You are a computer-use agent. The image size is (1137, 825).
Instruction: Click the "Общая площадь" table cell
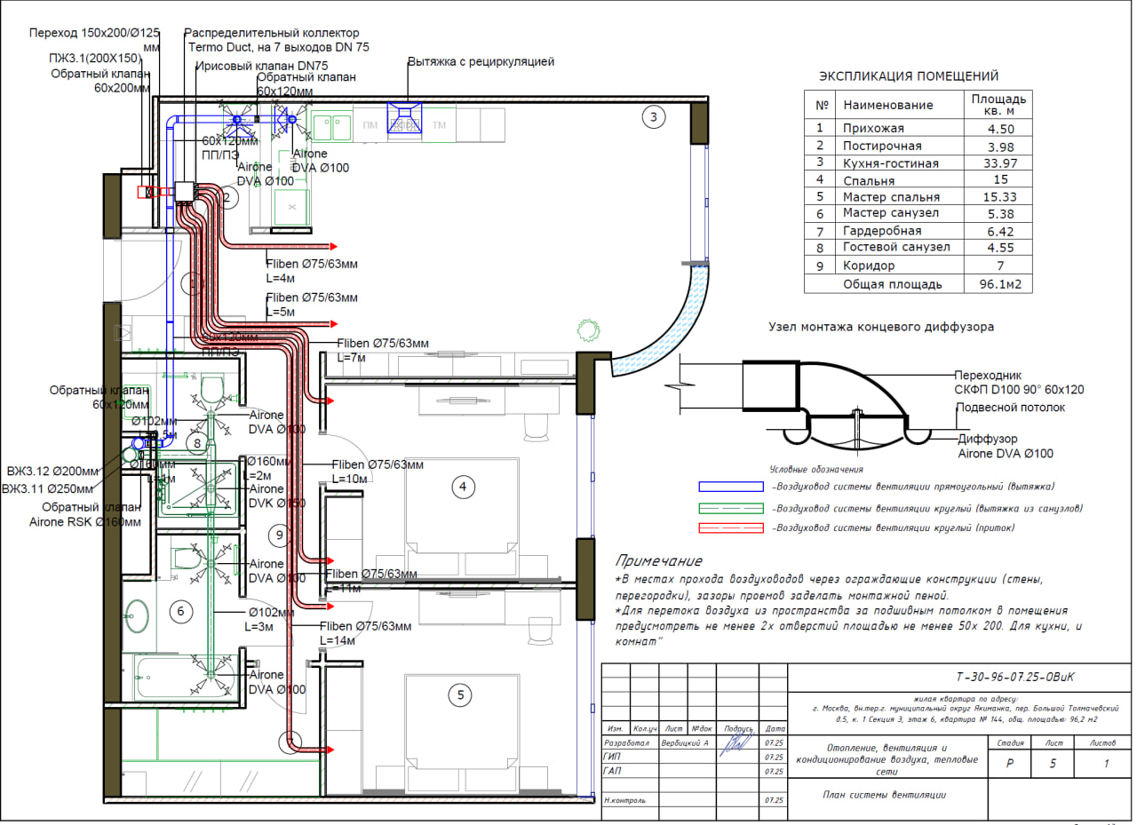[x=892, y=284]
